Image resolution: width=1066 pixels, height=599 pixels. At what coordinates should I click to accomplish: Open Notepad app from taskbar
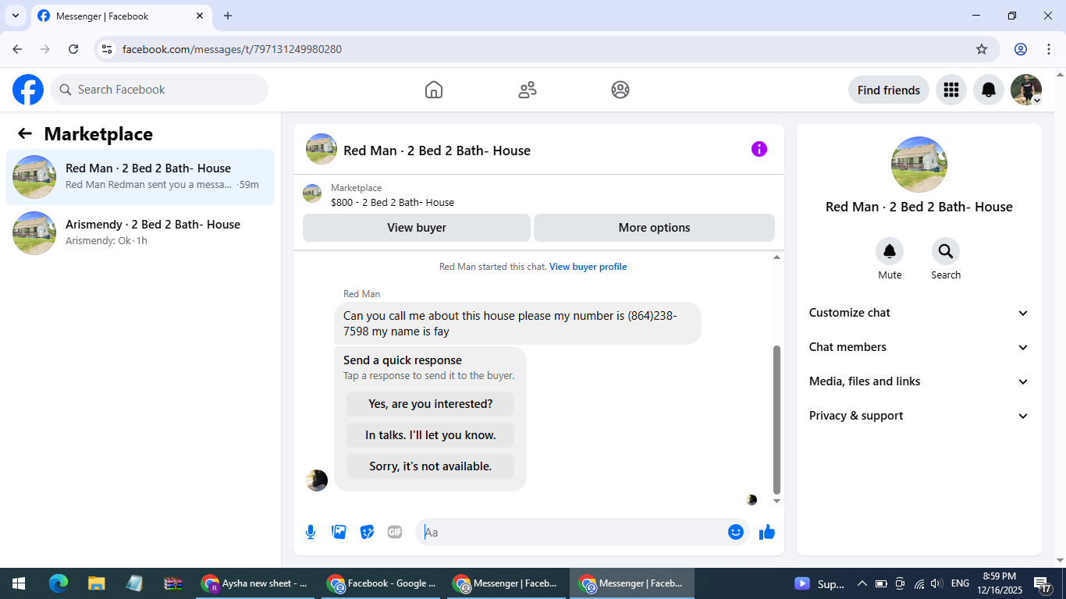134,583
